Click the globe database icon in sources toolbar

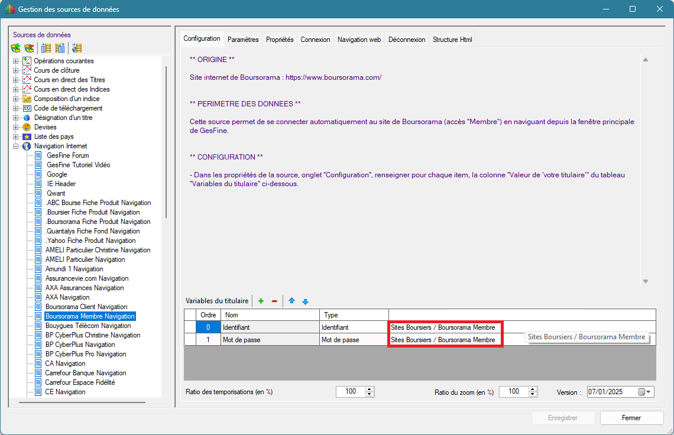click(76, 48)
